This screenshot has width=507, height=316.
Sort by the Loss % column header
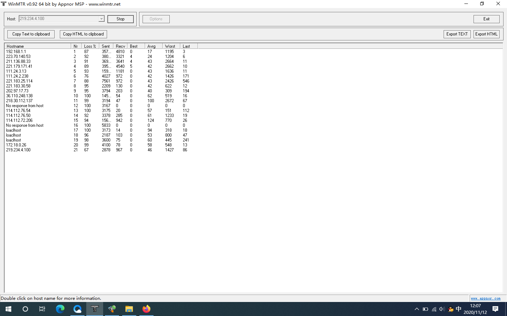[x=90, y=46]
